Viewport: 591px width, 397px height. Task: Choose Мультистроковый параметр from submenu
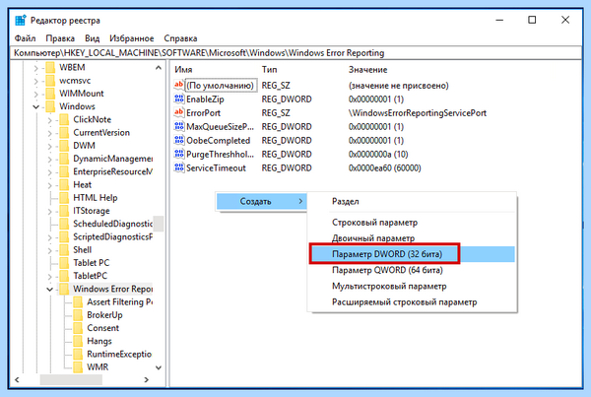[x=412, y=286]
